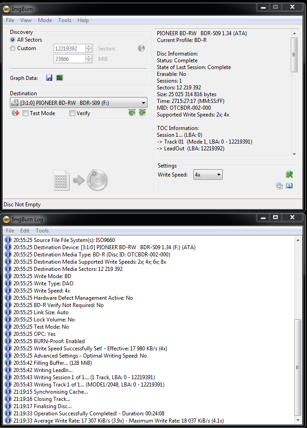Image resolution: width=307 pixels, height=428 pixels.
Task: Click the green down-arrow tray icon
Action: click(142, 112)
